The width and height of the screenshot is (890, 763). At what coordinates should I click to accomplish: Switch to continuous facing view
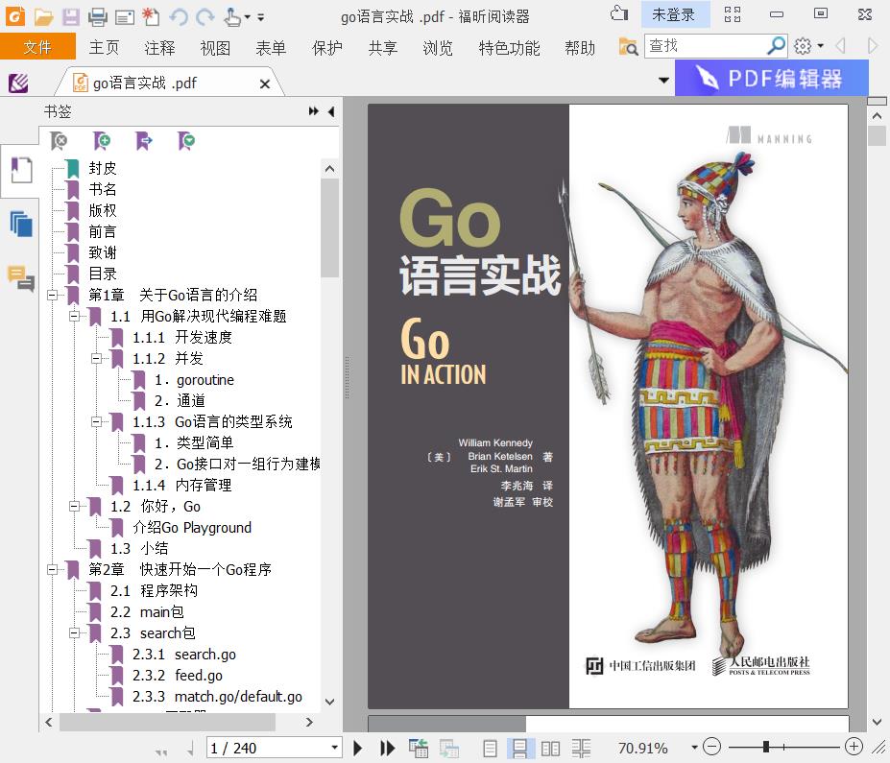pos(581,749)
